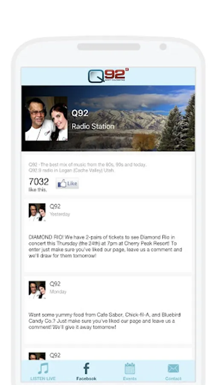Tap the Q92 Radio Station title
The width and height of the screenshot is (216, 385).
[93, 120]
